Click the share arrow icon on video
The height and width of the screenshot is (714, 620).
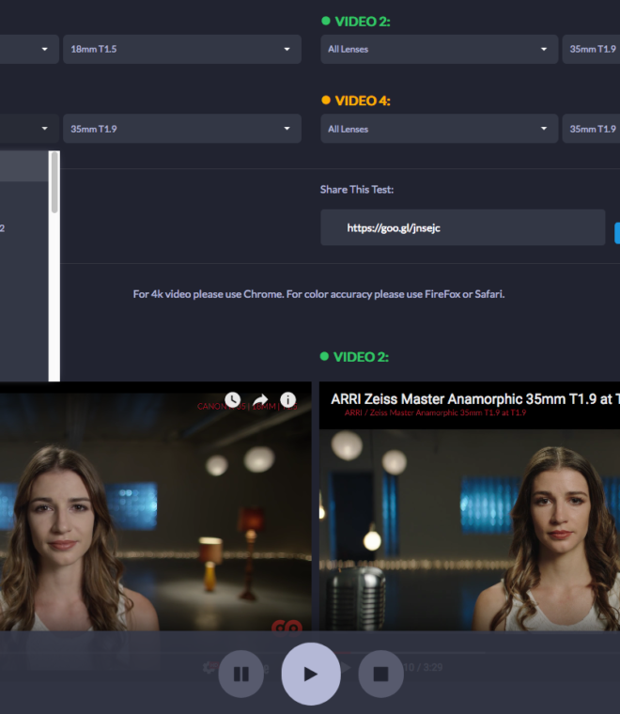coord(260,400)
